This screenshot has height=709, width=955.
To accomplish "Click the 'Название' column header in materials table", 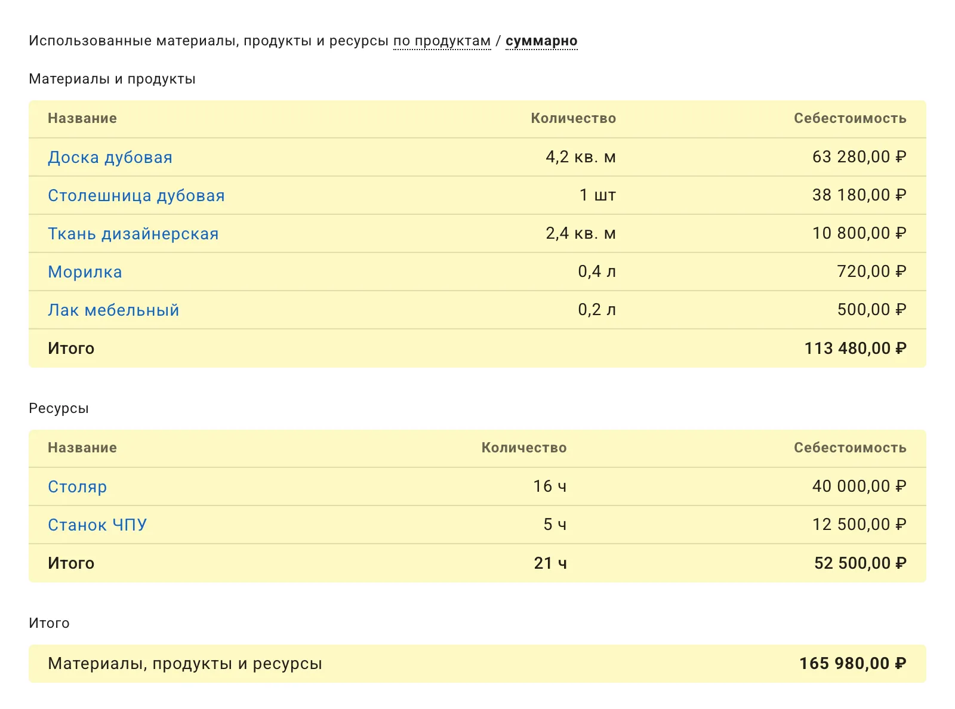I will click(82, 118).
